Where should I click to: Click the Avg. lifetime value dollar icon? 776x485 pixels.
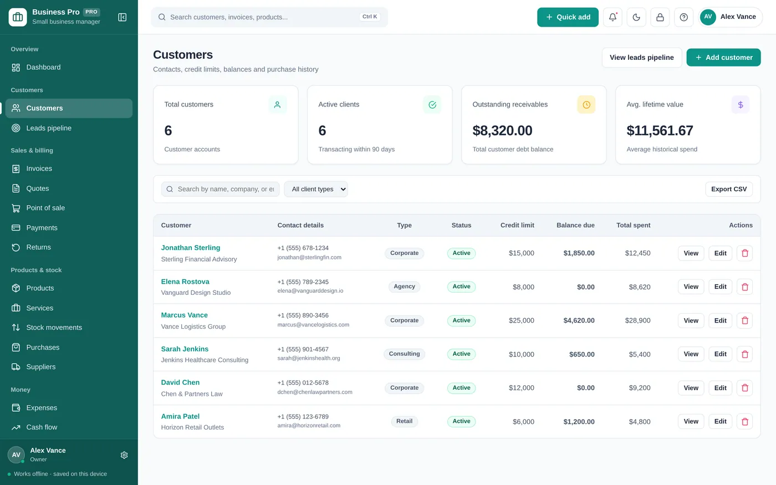(741, 105)
